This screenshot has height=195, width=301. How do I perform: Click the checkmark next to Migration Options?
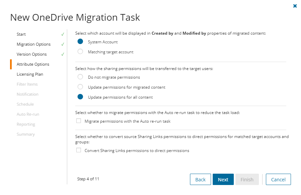[x=63, y=44]
